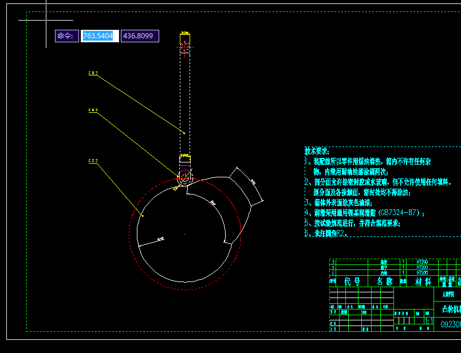Select the callout label pointing to the roller

pos(93,110)
